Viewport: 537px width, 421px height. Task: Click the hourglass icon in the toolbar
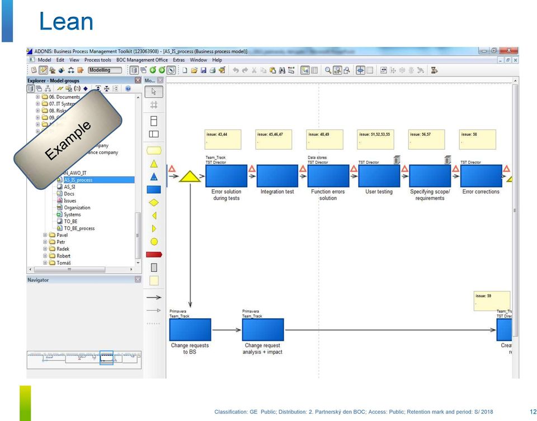pyautogui.click(x=434, y=70)
